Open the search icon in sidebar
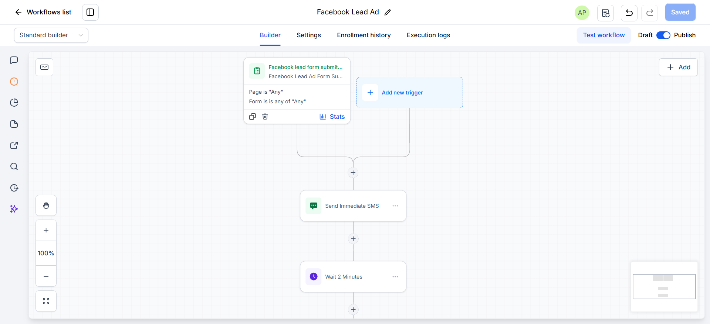 [14, 166]
